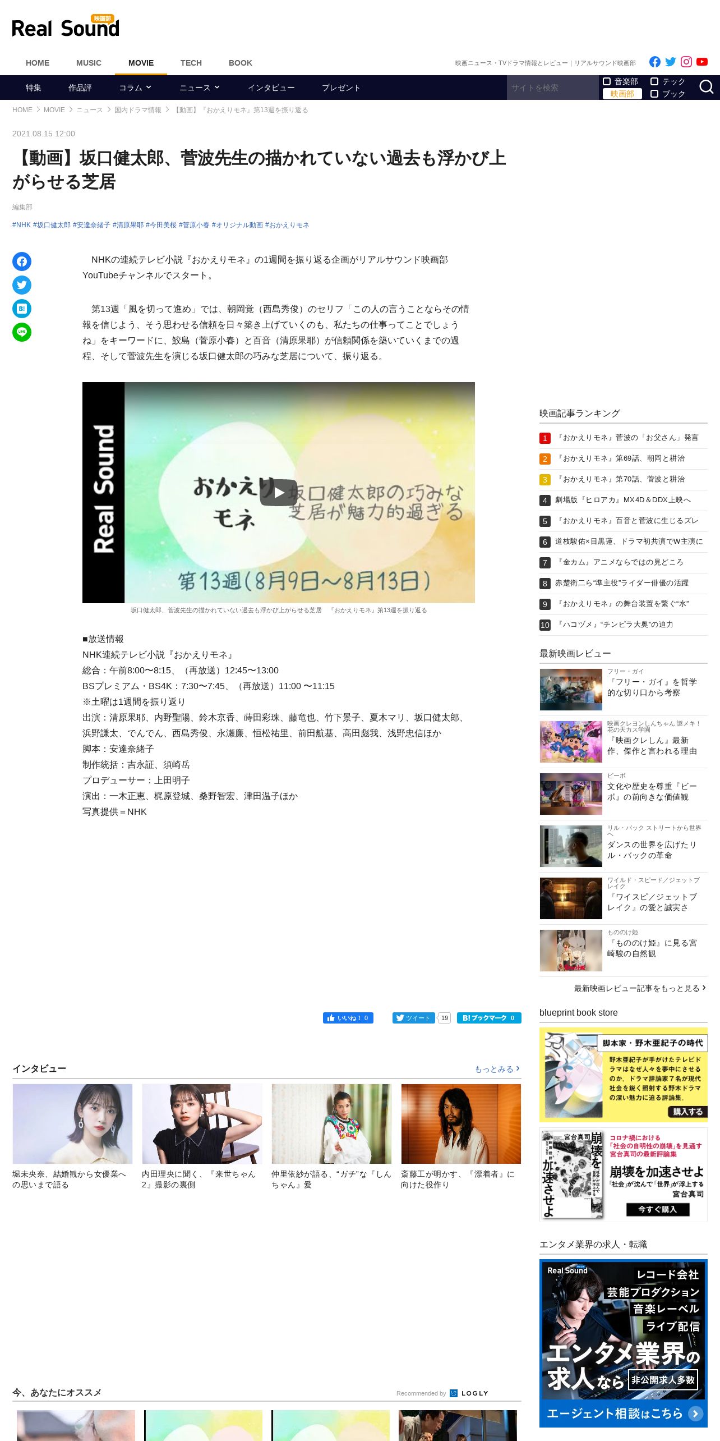
Task: Share article via Hatena Bookmark side icon
Action: tap(22, 309)
